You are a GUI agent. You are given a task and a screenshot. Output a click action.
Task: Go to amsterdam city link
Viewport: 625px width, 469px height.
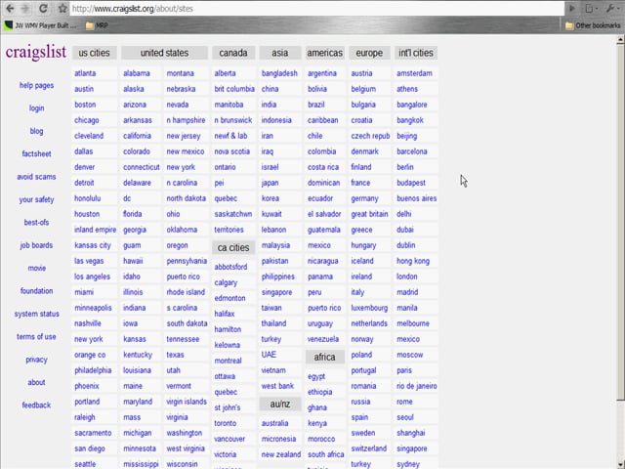click(x=414, y=73)
